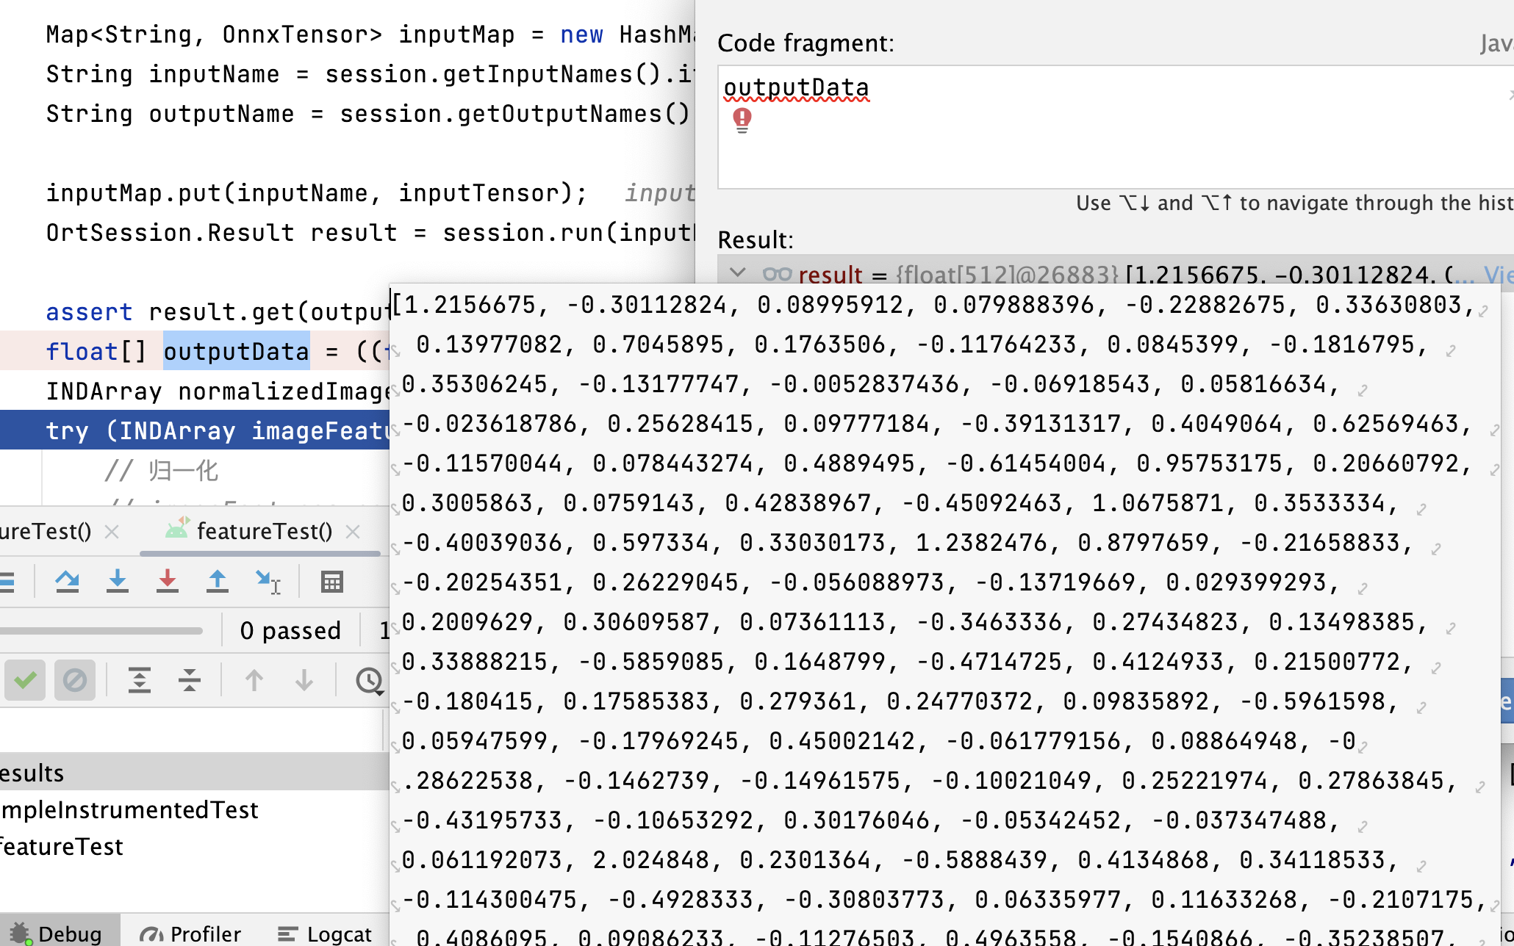Click the Step Over icon

click(x=67, y=581)
